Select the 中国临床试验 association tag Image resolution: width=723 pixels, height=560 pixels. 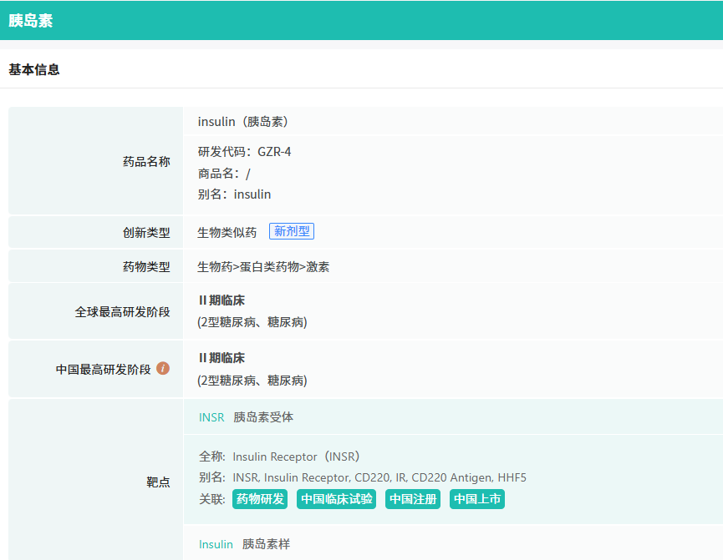(336, 499)
